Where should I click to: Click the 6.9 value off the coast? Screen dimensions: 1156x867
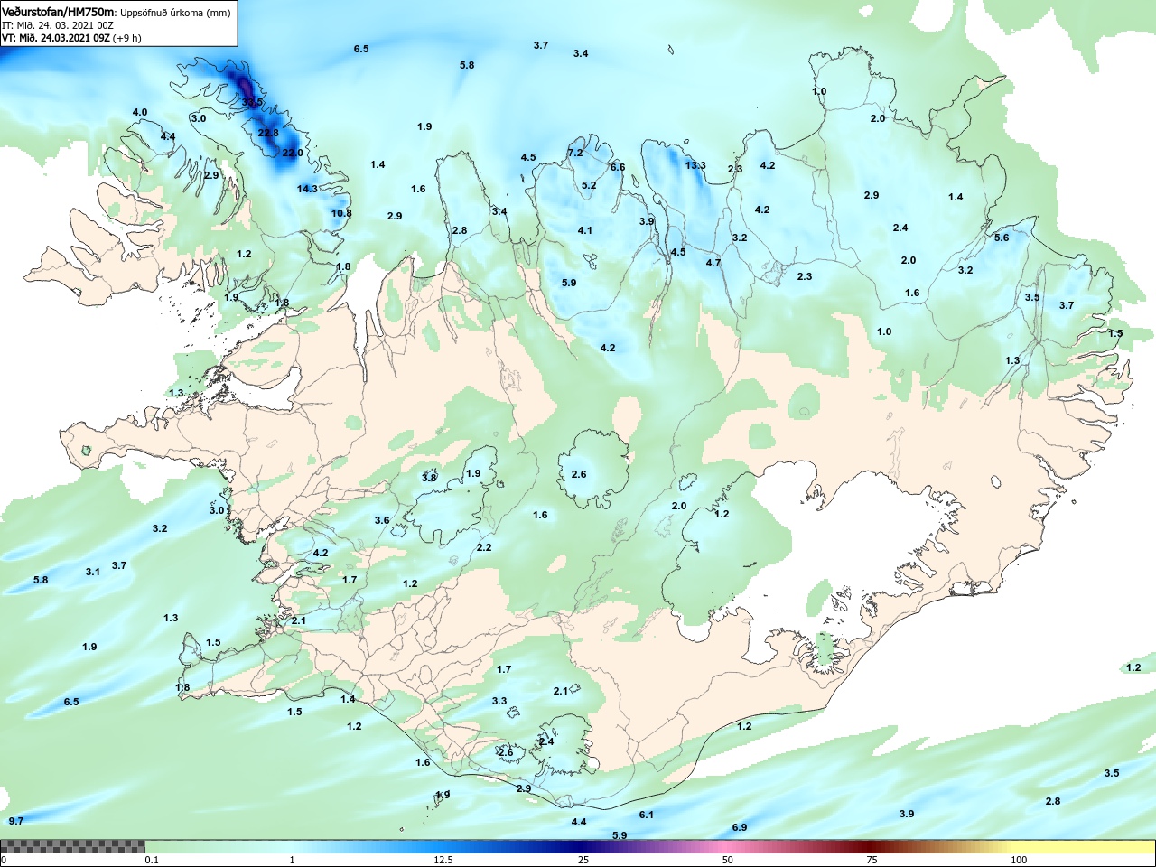(x=740, y=827)
